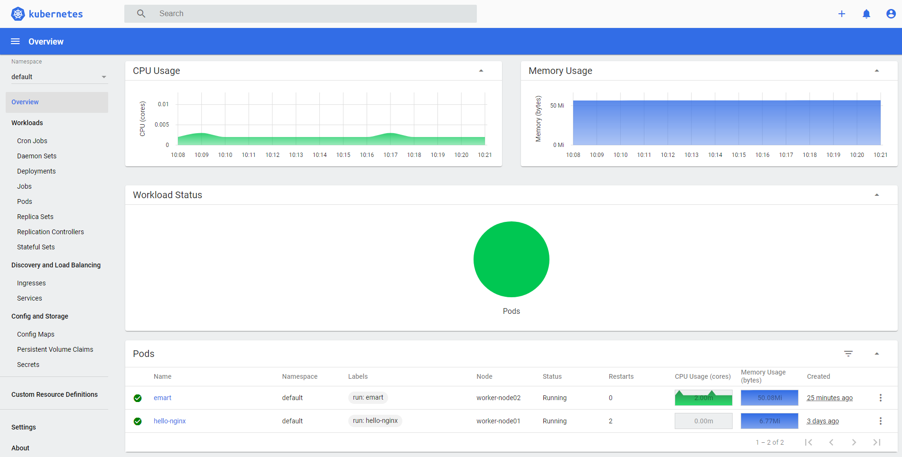The height and width of the screenshot is (457, 902).
Task: Click the Created column header
Action: tap(818, 376)
